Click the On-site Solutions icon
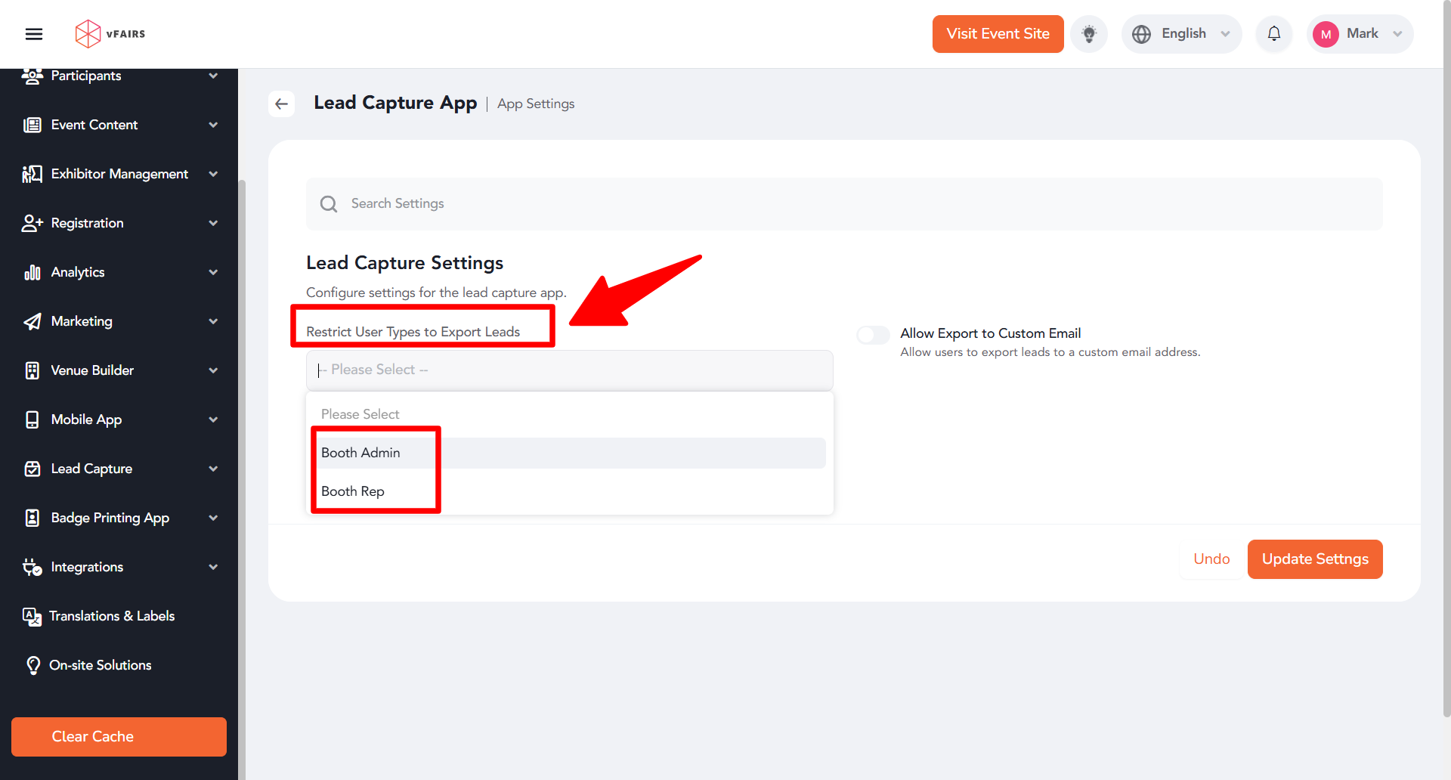The width and height of the screenshot is (1451, 780). [x=32, y=665]
